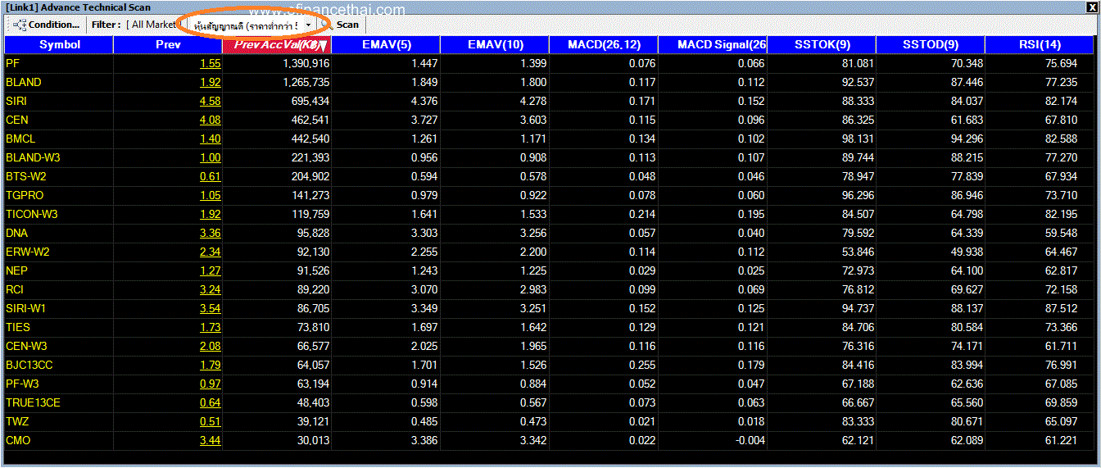This screenshot has height=468, width=1101.
Task: Select the BLAND-W3 symbol
Action: [x=33, y=157]
